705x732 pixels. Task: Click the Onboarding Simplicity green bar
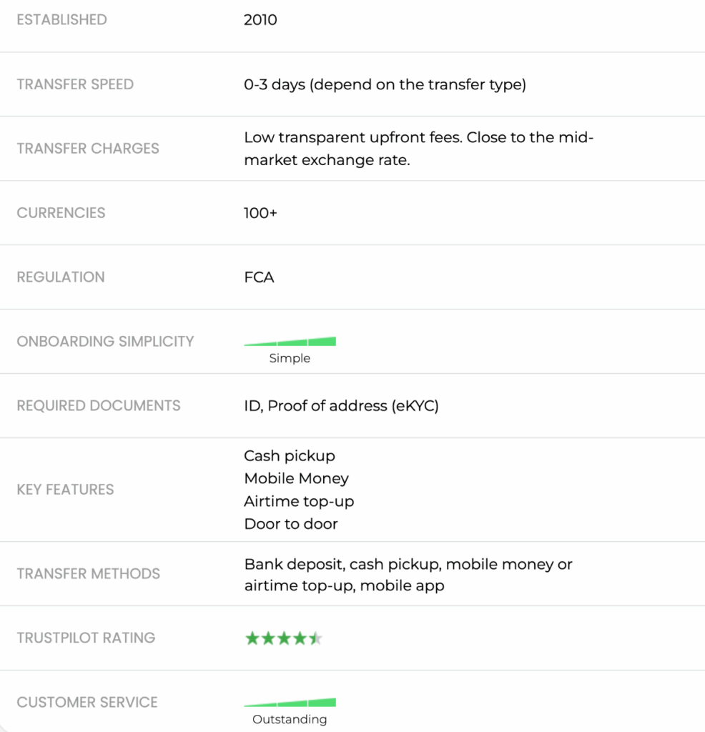pos(290,342)
